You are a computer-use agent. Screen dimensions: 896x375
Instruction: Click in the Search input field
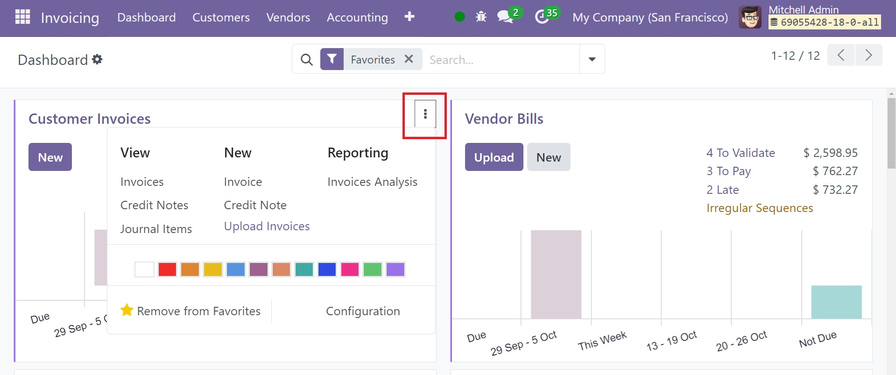(x=501, y=59)
